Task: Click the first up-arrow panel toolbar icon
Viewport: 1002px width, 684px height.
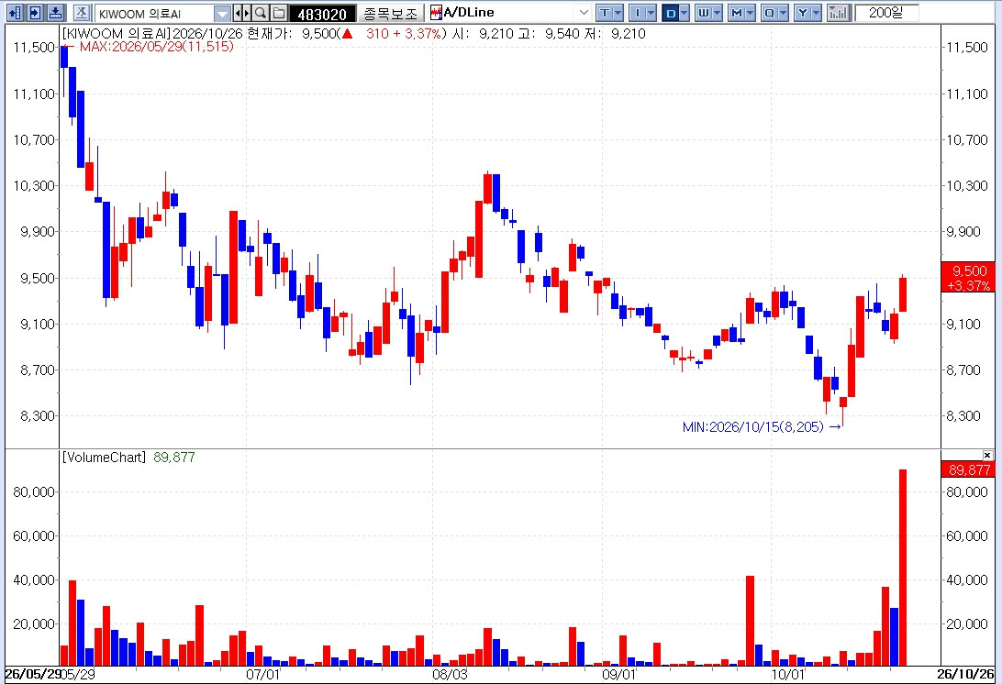Action: click(16, 12)
